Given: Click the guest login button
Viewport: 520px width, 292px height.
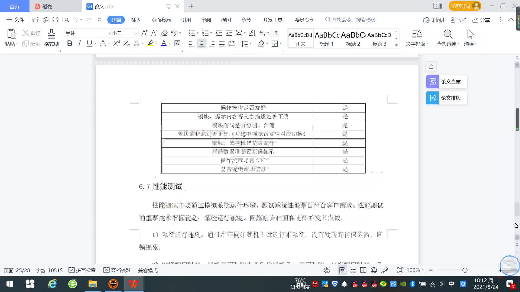Looking at the screenshot, I should (x=465, y=6).
